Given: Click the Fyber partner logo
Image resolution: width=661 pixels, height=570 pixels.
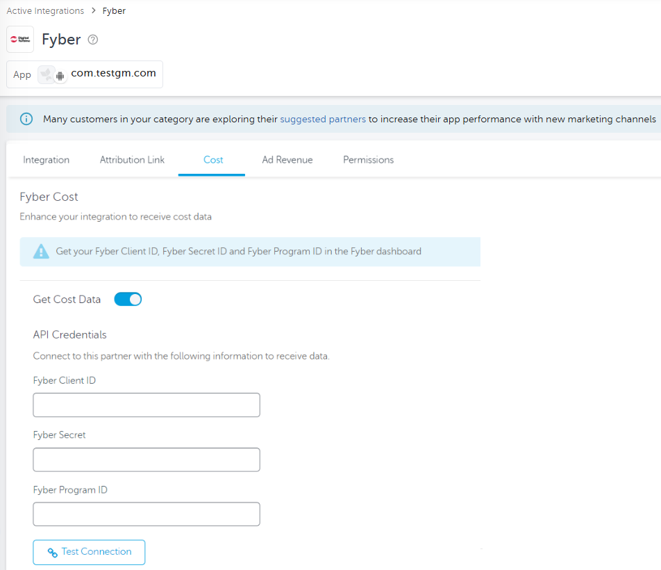Looking at the screenshot, I should point(20,39).
